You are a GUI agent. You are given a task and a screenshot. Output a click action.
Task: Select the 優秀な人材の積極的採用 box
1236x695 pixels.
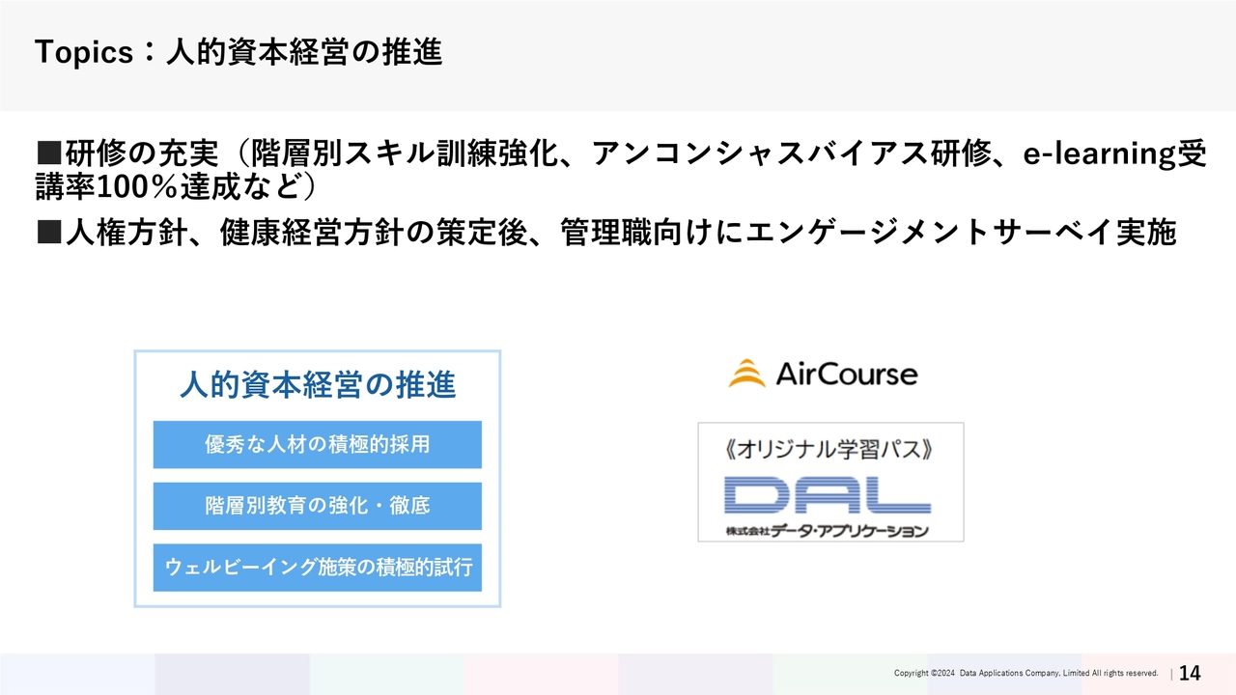[x=318, y=445]
